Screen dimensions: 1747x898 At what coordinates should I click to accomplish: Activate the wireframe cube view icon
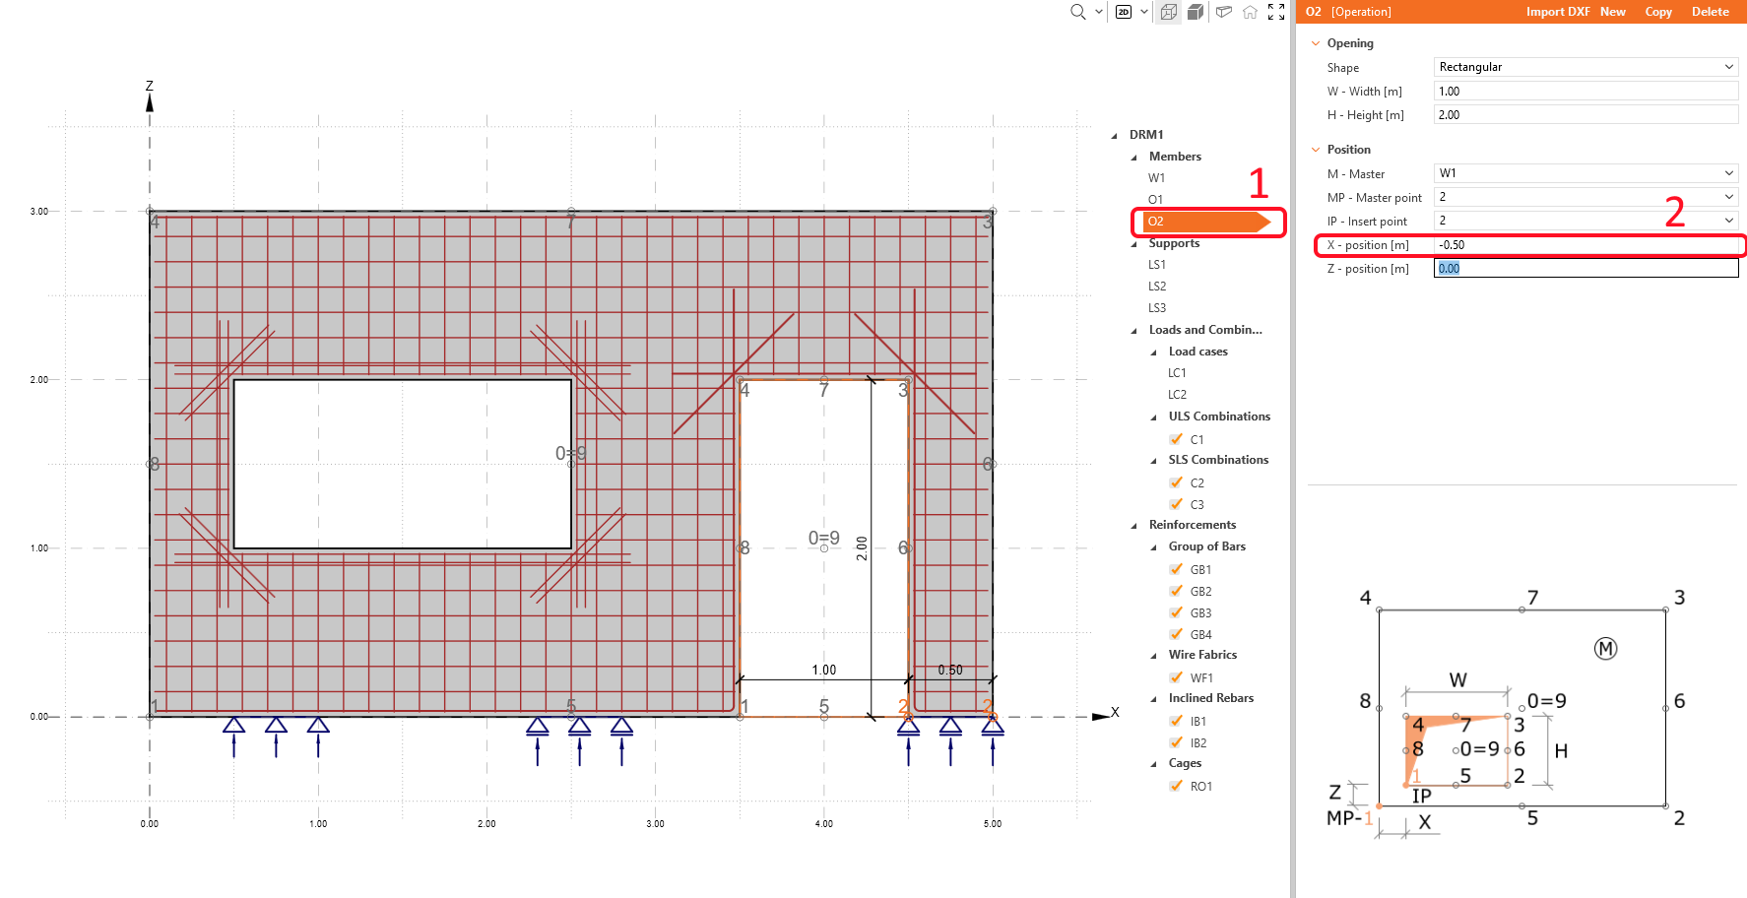click(1168, 13)
